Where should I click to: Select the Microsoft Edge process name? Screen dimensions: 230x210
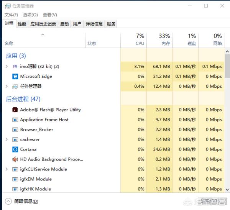point(36,76)
